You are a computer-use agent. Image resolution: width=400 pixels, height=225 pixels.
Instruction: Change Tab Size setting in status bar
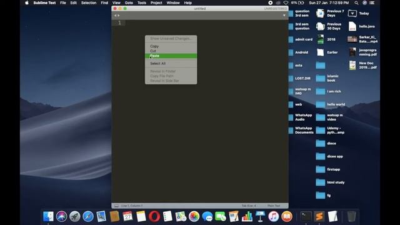click(x=249, y=206)
